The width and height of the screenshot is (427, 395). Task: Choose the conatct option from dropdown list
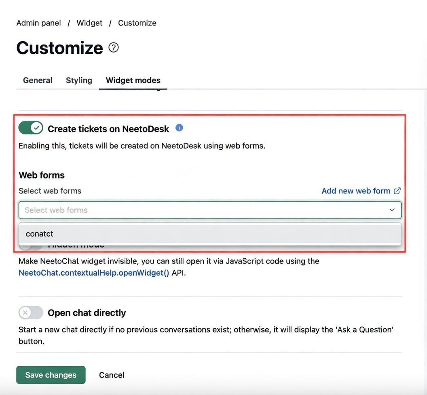(x=40, y=234)
